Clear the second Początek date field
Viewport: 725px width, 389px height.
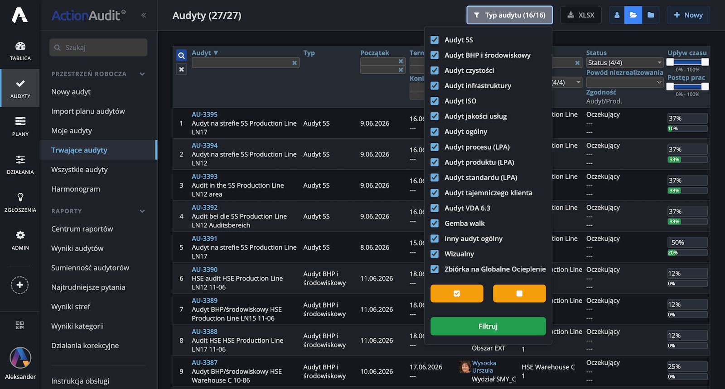401,70
